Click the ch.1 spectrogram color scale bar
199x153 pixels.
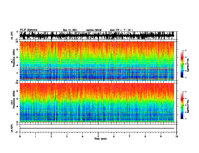[x=182, y=64]
